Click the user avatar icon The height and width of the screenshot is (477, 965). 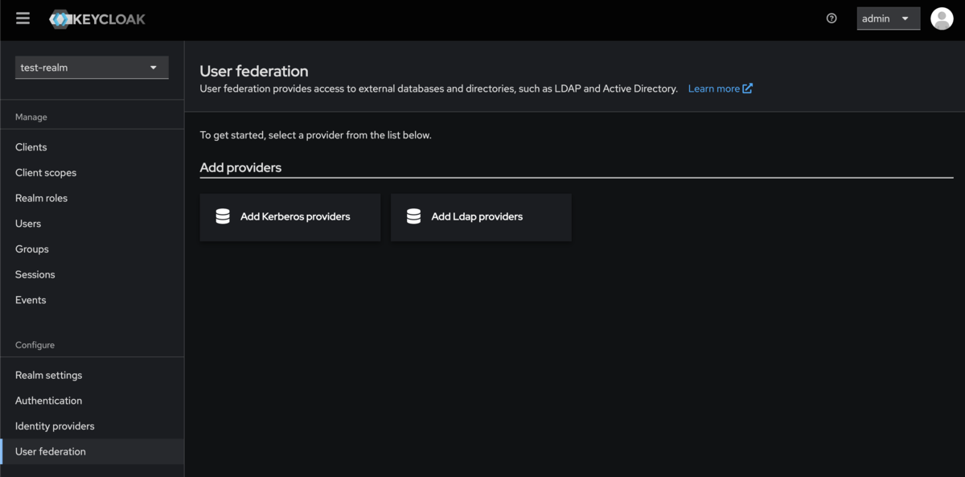942,19
